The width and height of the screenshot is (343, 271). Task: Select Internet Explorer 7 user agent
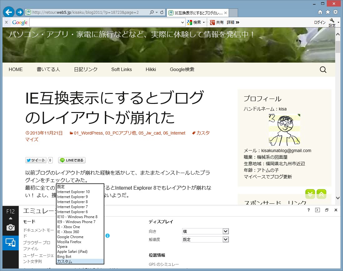click(80, 207)
